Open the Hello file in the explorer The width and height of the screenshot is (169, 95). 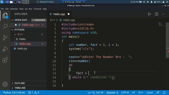(29, 39)
